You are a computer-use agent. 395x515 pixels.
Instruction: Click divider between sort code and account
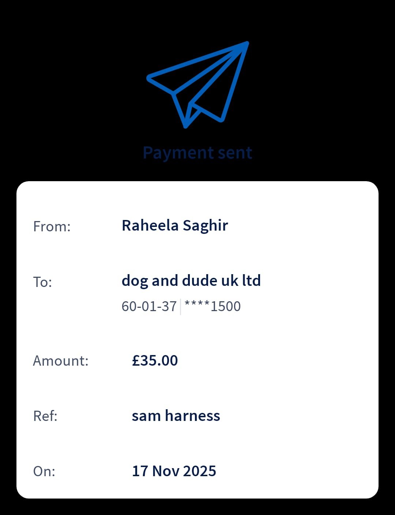180,307
